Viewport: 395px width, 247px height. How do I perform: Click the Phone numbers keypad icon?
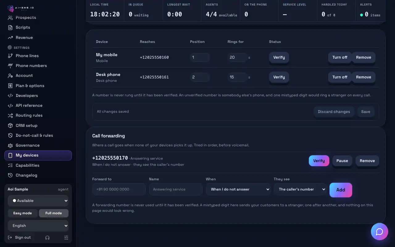pyautogui.click(x=10, y=65)
